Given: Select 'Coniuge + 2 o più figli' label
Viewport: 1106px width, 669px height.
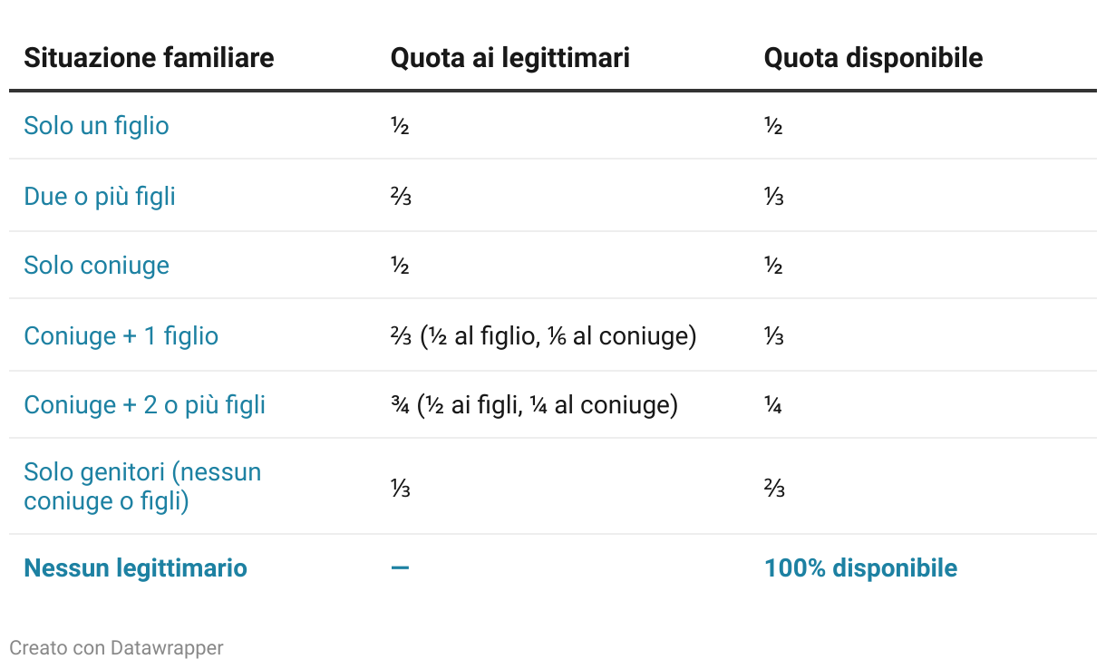Looking at the screenshot, I should pyautogui.click(x=144, y=404).
